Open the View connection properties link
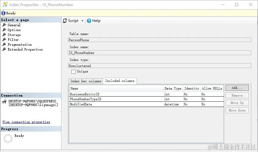The height and width of the screenshot is (152, 258). pyautogui.click(x=26, y=122)
